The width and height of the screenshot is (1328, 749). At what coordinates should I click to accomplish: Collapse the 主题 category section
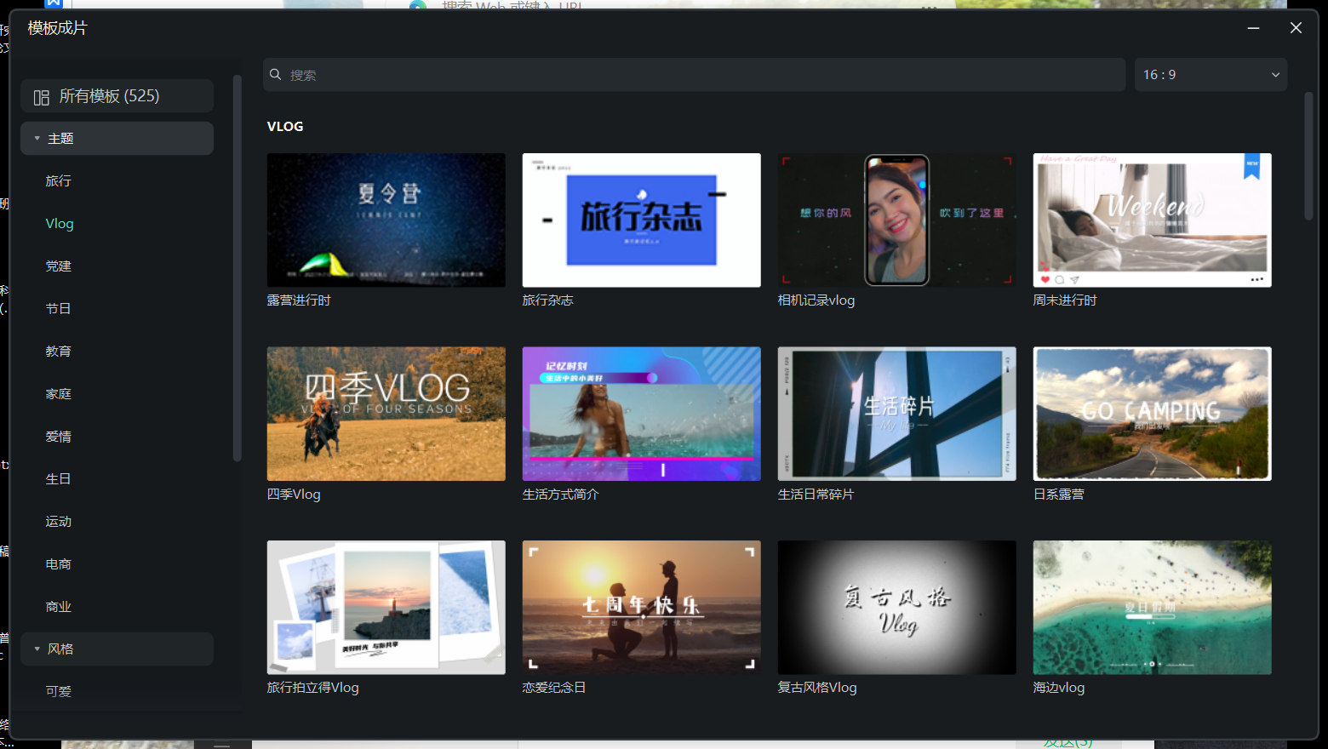pos(37,138)
